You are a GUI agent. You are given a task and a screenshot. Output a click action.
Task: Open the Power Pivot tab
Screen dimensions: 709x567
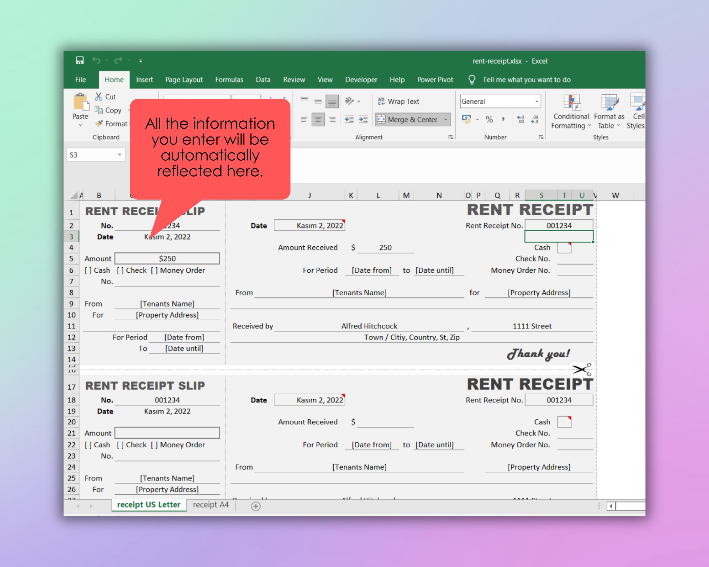point(435,80)
